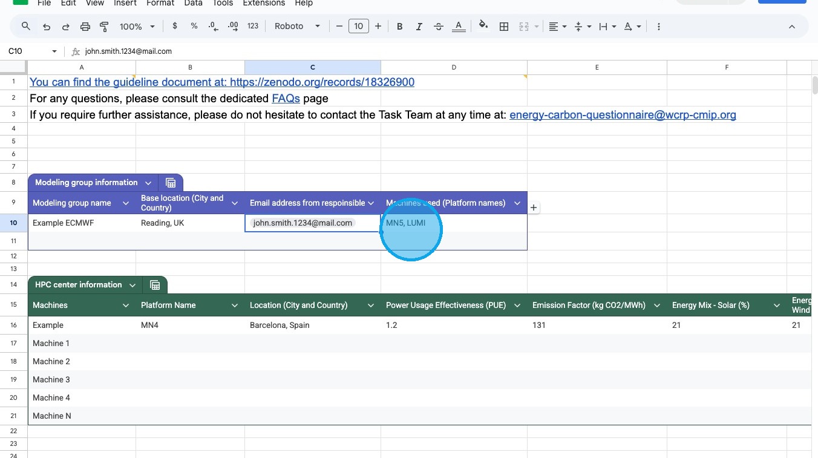This screenshot has width=818, height=458.
Task: Open the borders tool
Action: point(503,27)
